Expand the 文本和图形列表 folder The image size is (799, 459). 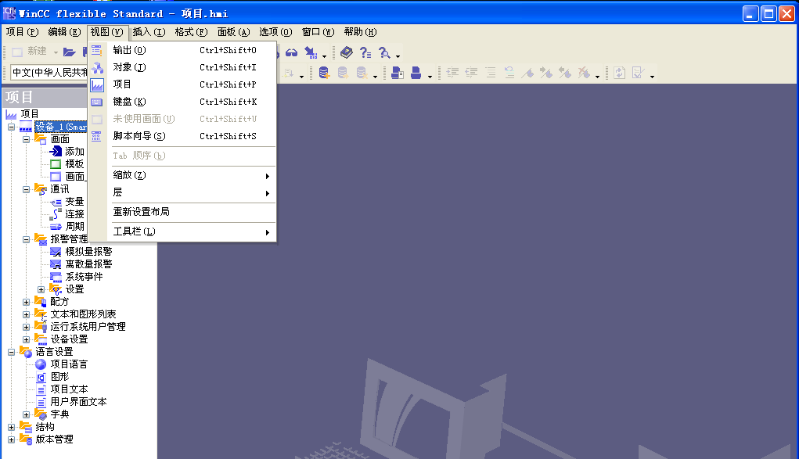click(26, 314)
